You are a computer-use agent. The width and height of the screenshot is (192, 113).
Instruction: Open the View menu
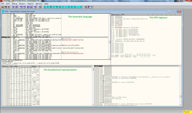click(x=8, y=4)
